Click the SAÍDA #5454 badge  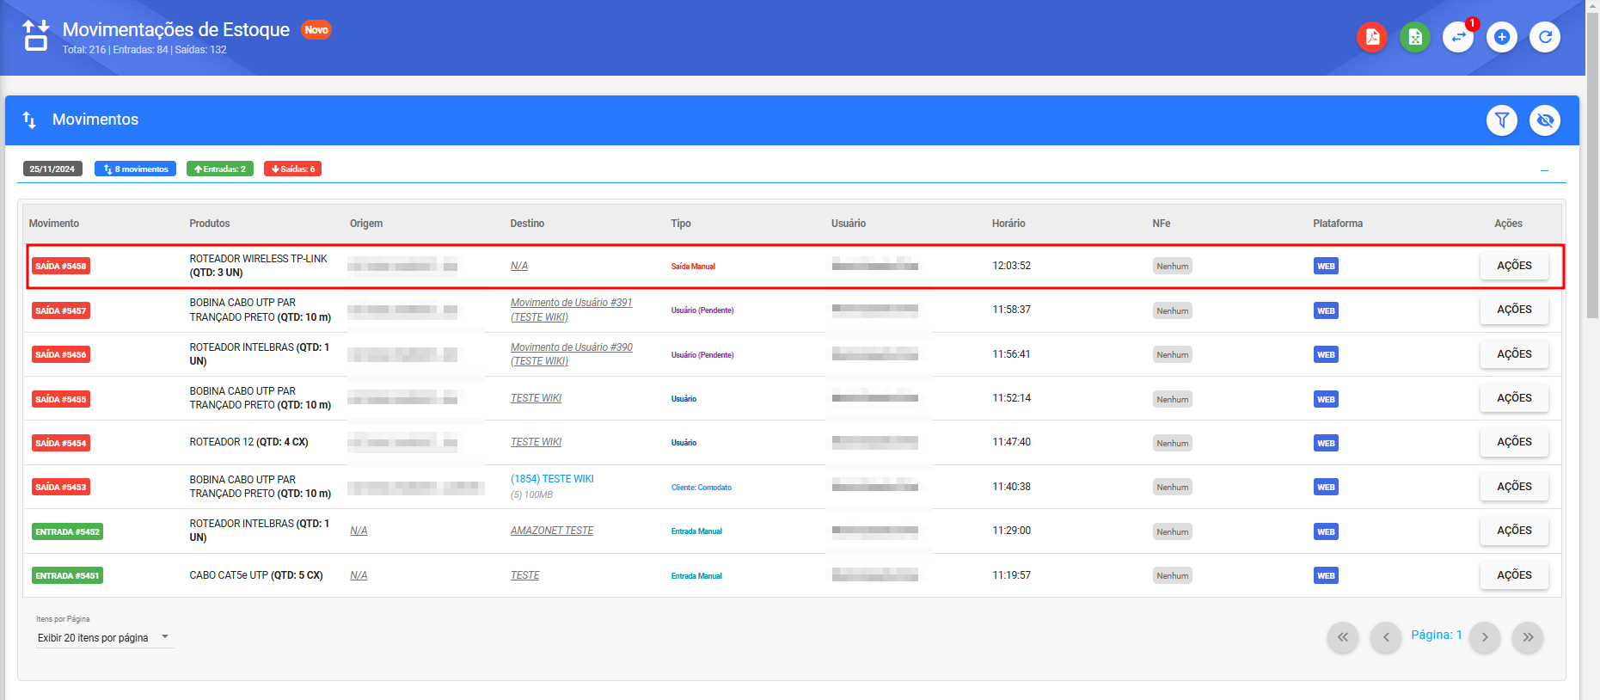click(x=61, y=443)
